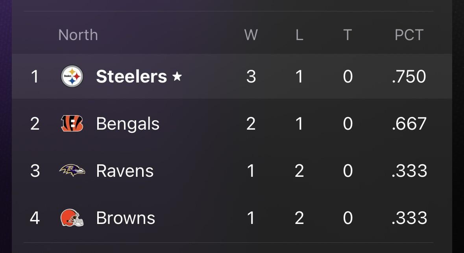The height and width of the screenshot is (253, 464).
Task: Sort by the W column header
Action: click(x=251, y=35)
